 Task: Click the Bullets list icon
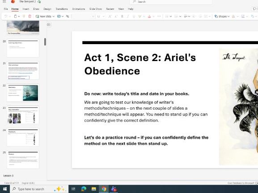click(167, 16)
